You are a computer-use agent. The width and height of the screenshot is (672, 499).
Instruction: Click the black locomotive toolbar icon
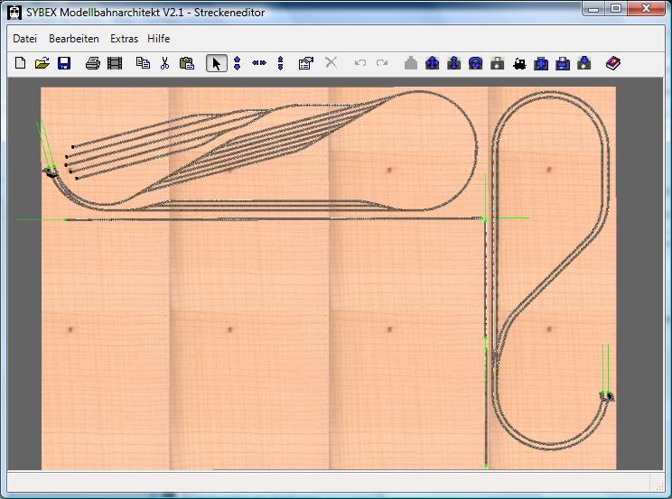[518, 63]
